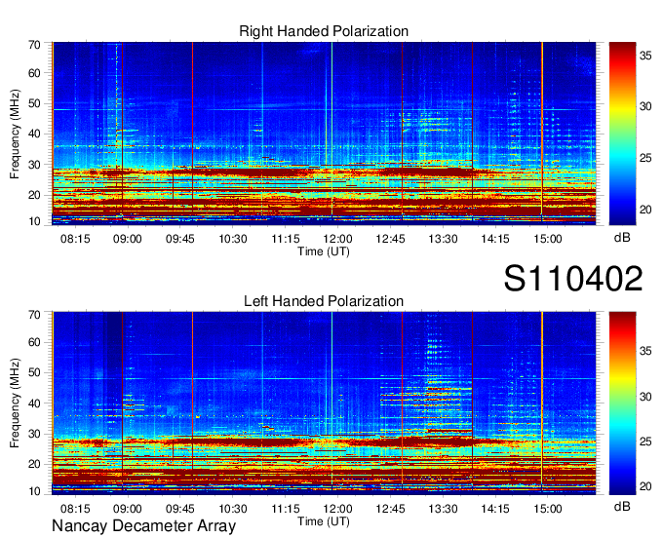
Task: Click "Frequency (MHz)" label of left-handed plot
Action: (x=15, y=403)
